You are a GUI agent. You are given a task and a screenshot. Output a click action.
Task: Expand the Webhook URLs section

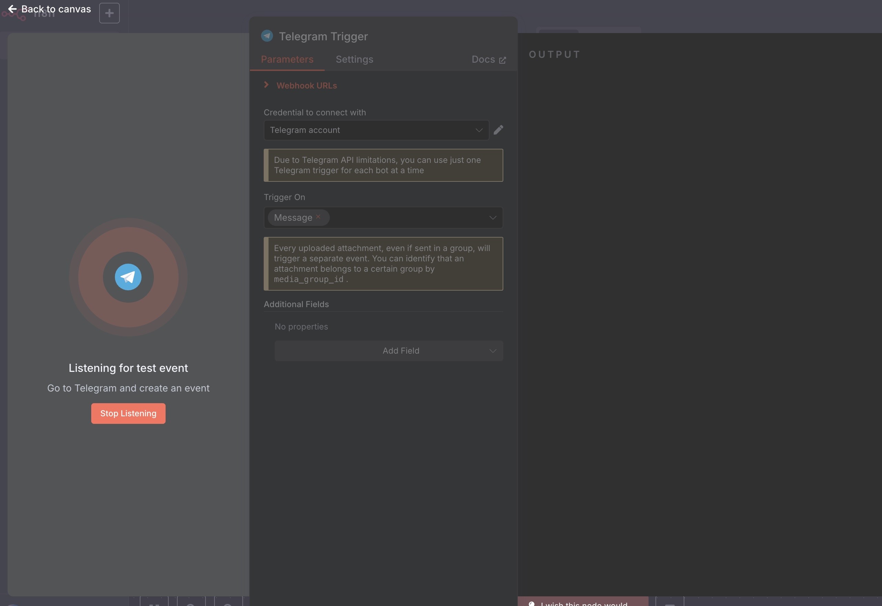click(300, 85)
